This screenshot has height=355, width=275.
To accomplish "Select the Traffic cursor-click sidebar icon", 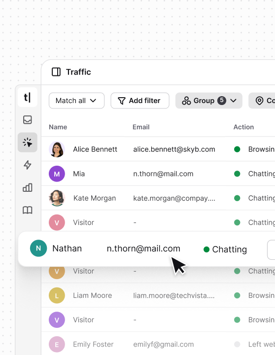I will tap(28, 142).
